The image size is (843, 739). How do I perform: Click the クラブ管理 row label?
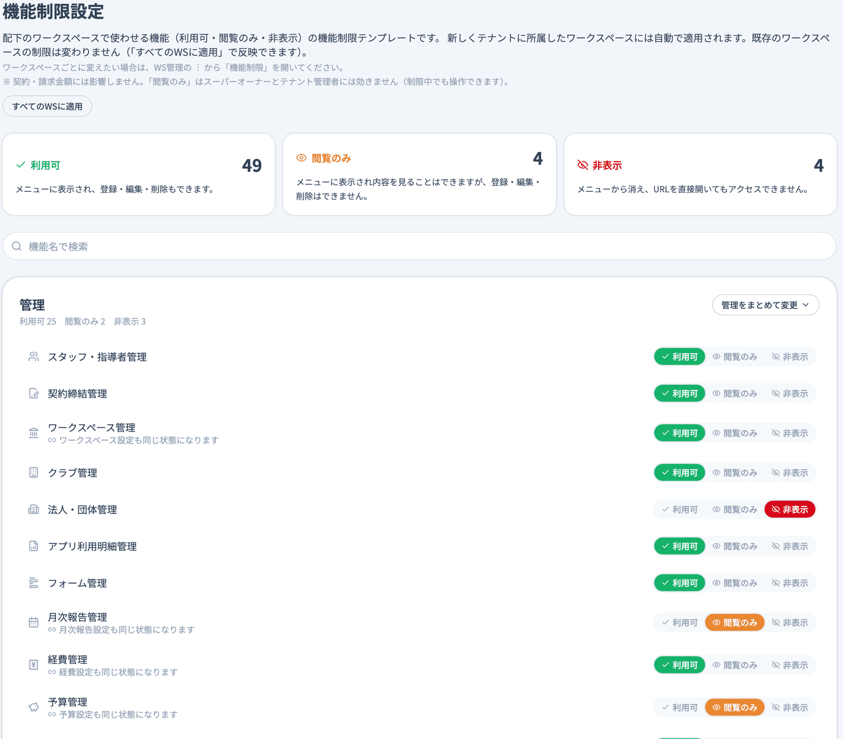point(72,473)
